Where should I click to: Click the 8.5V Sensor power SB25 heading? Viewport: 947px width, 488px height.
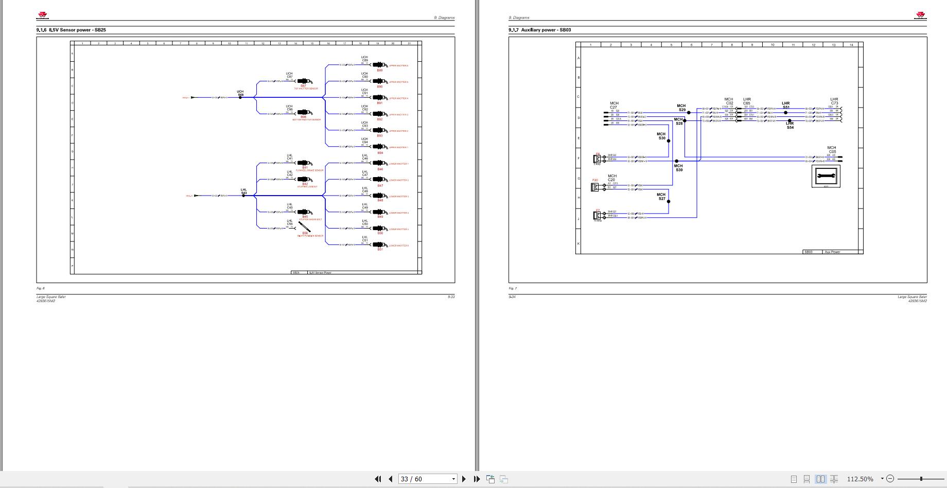[71, 30]
